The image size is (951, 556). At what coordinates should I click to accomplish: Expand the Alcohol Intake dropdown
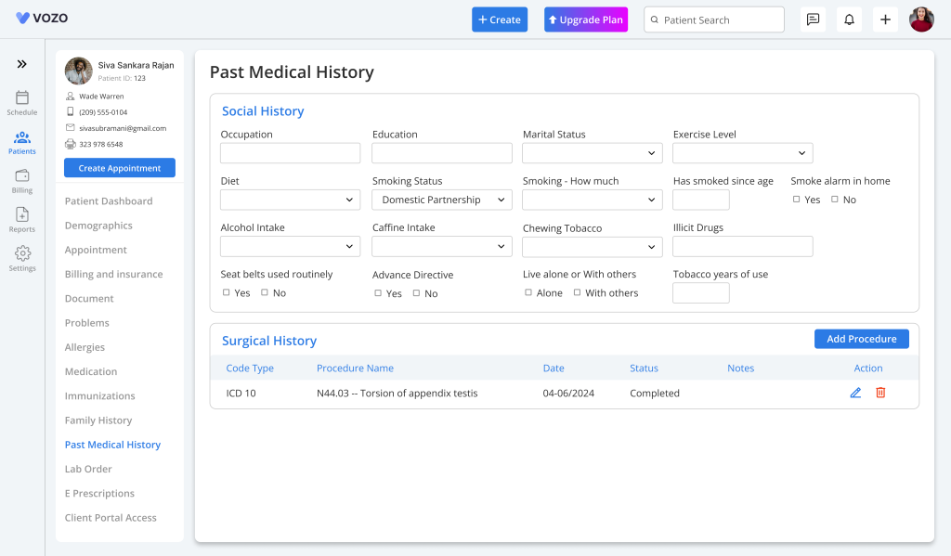pyautogui.click(x=290, y=246)
